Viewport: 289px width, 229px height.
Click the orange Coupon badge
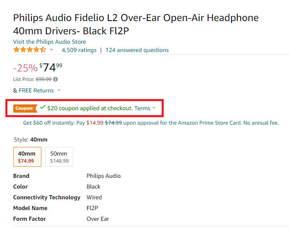(x=25, y=109)
